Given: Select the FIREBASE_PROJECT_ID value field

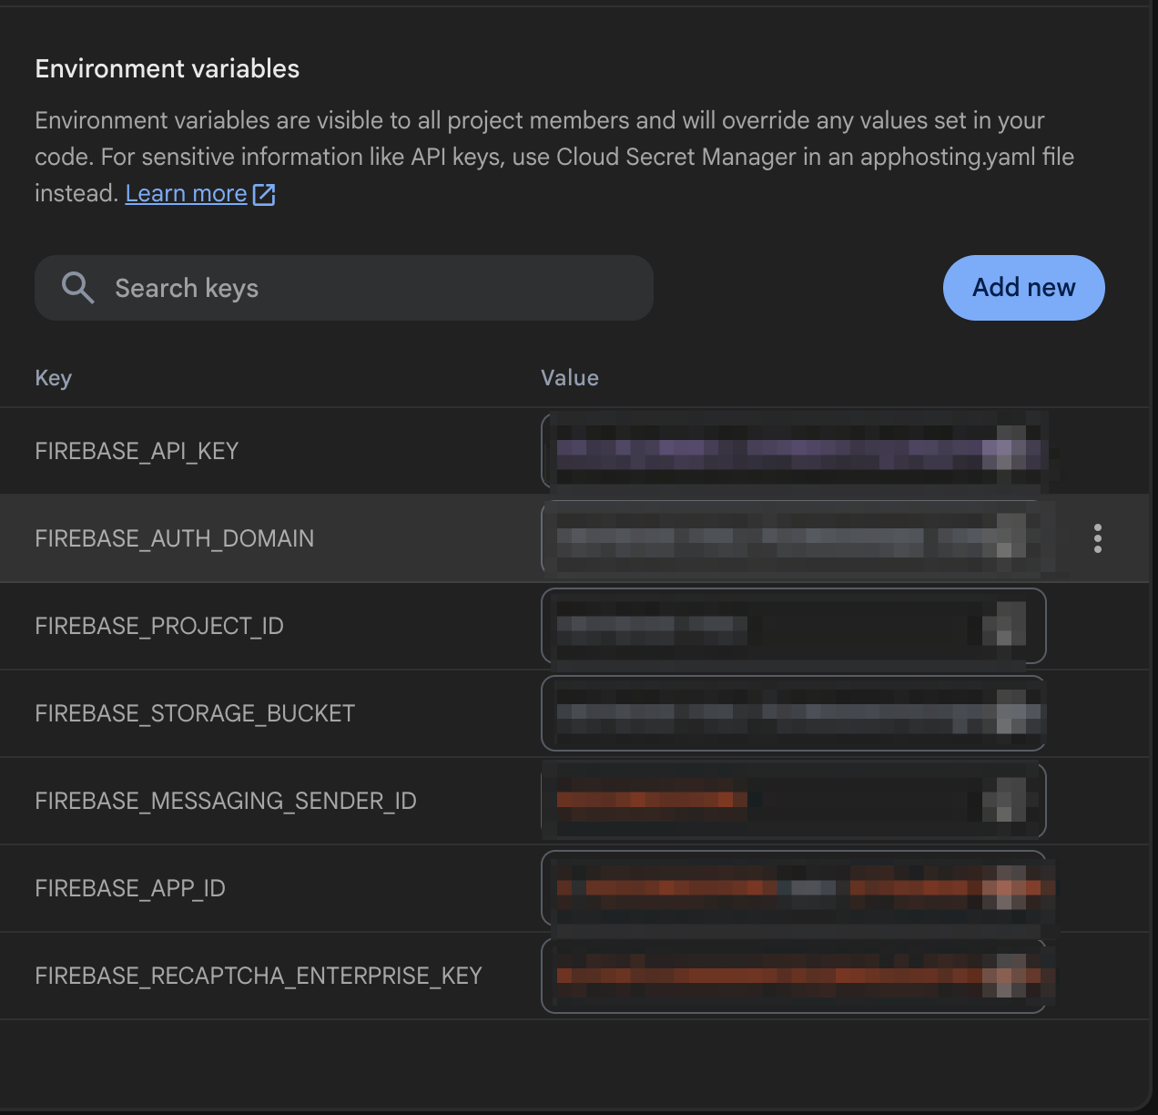Looking at the screenshot, I should click(x=794, y=626).
